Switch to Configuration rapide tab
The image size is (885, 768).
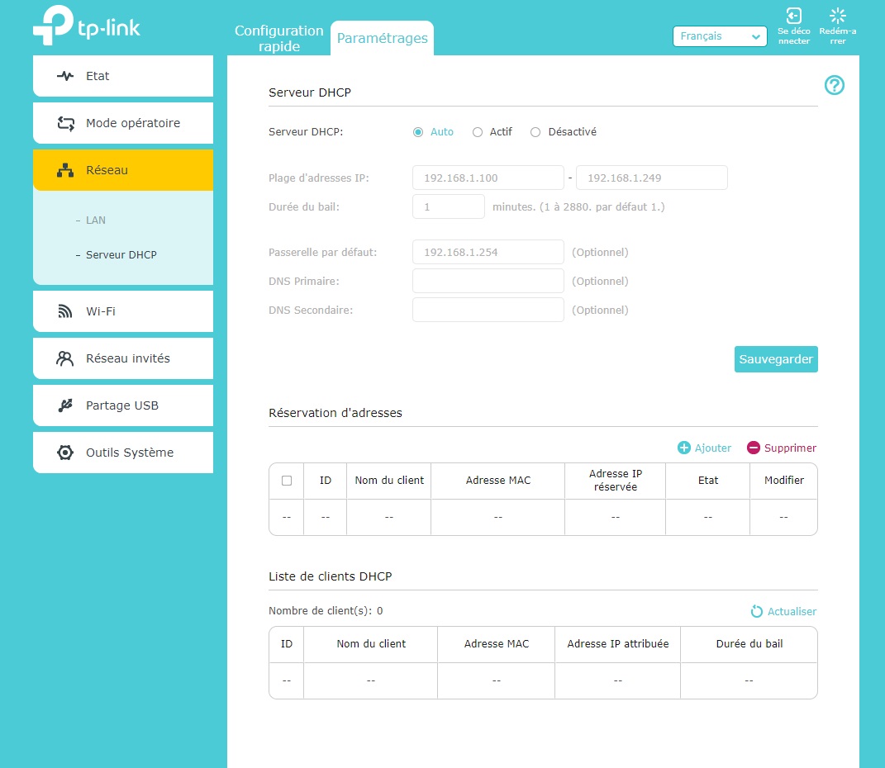(x=278, y=38)
